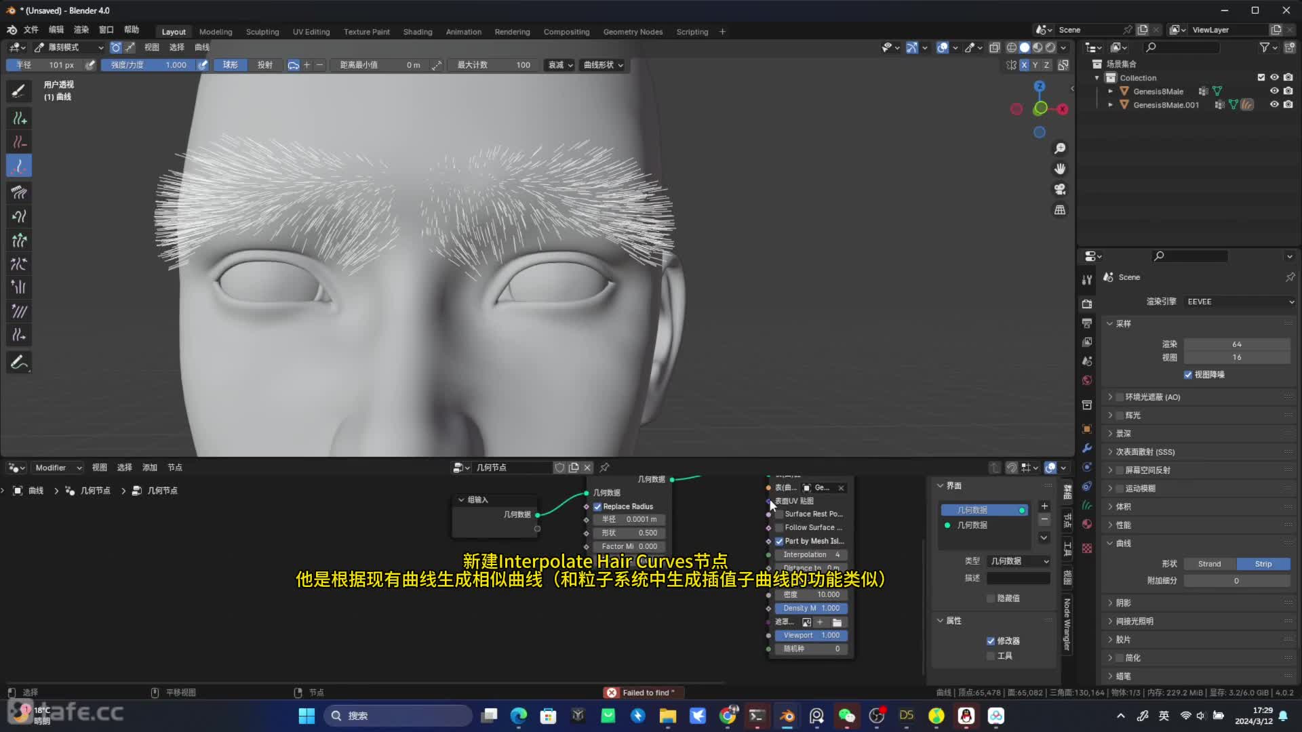Viewport: 1302px width, 732px height.
Task: Open the World properties tab
Action: coord(1087,380)
